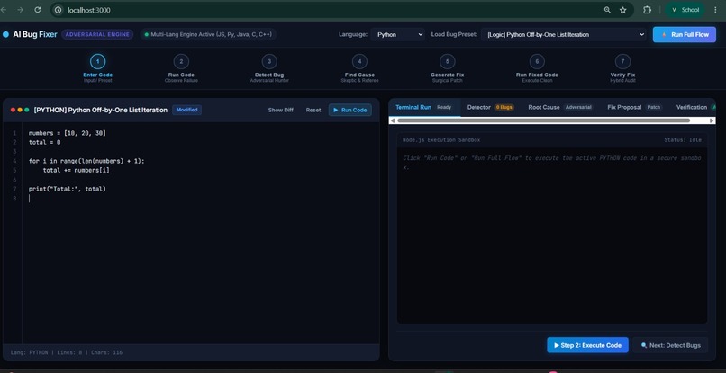
Task: Click the Adversarial Engine badge
Action: [97, 34]
